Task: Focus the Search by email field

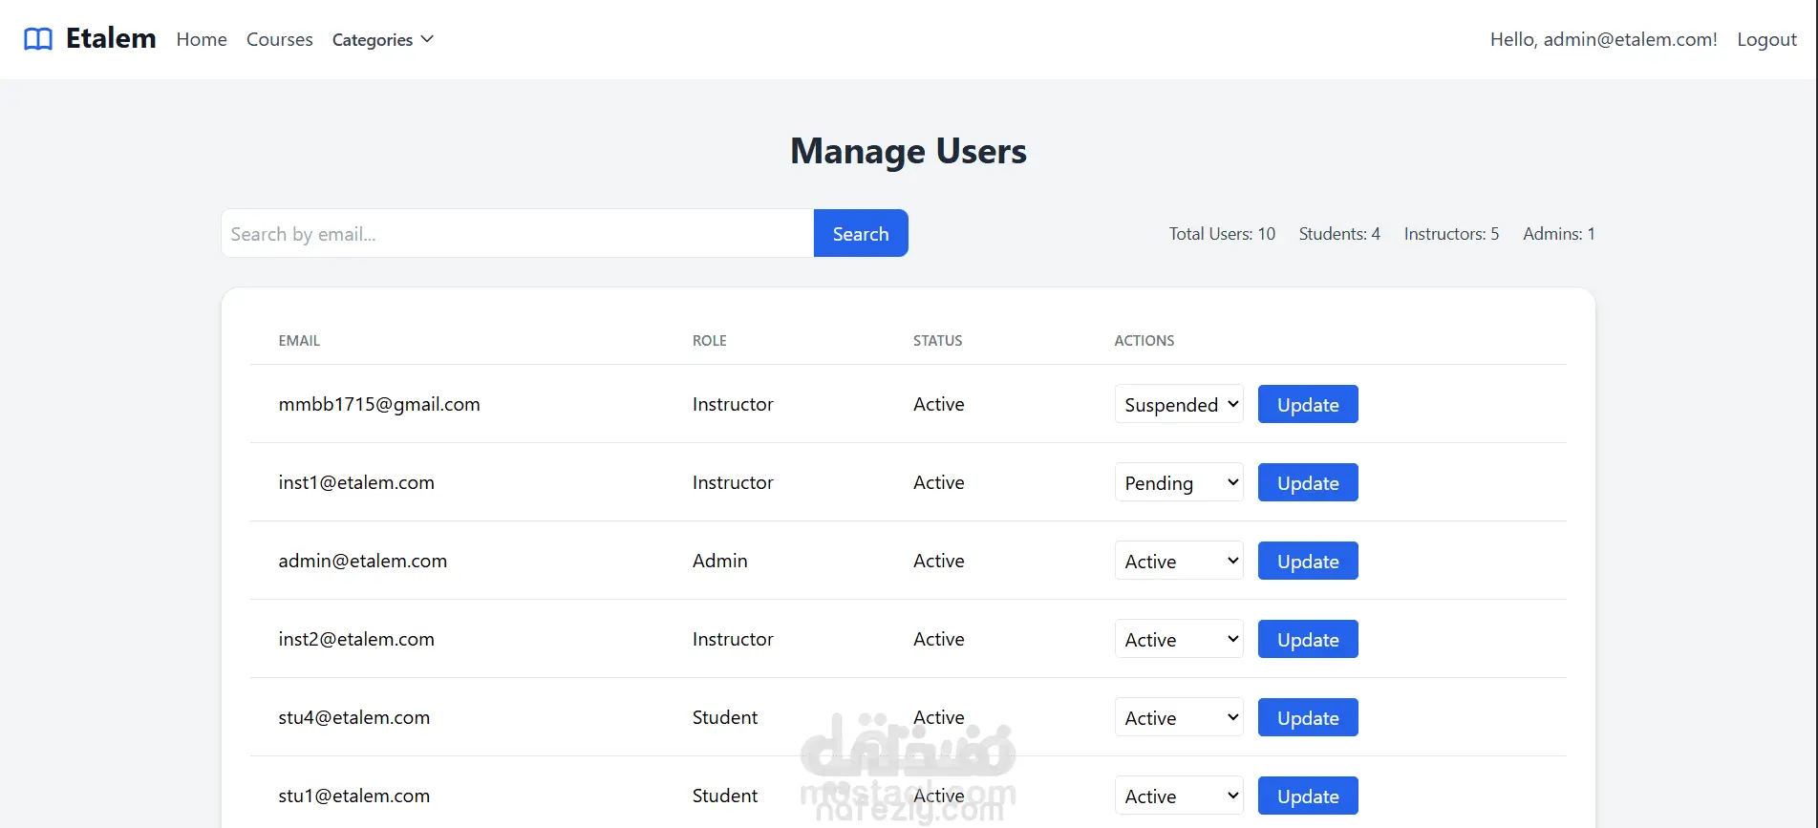Action: tap(517, 234)
